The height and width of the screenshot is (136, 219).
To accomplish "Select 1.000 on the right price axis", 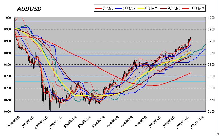I will click(x=211, y=18).
